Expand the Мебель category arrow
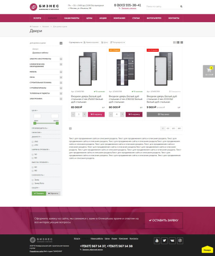215x256 pixels. [61, 72]
